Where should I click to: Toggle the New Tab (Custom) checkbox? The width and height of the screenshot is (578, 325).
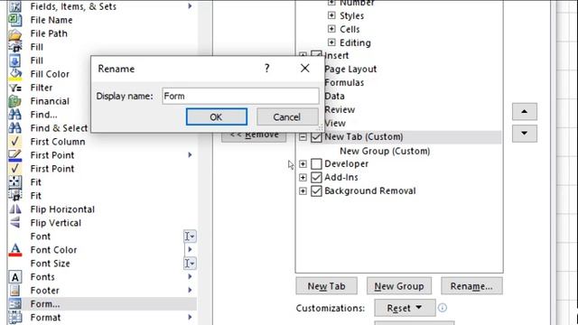(316, 136)
